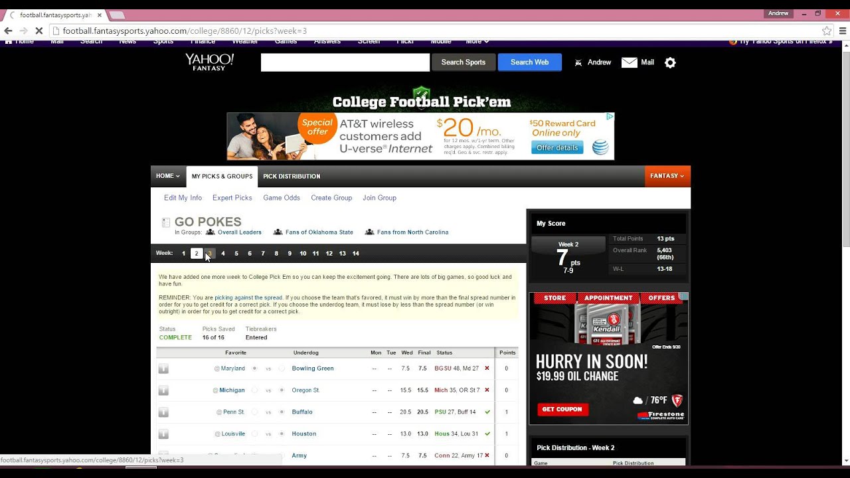The height and width of the screenshot is (478, 850).
Task: Click the tiebreaker icon in Penn St. row
Action: pos(163,412)
